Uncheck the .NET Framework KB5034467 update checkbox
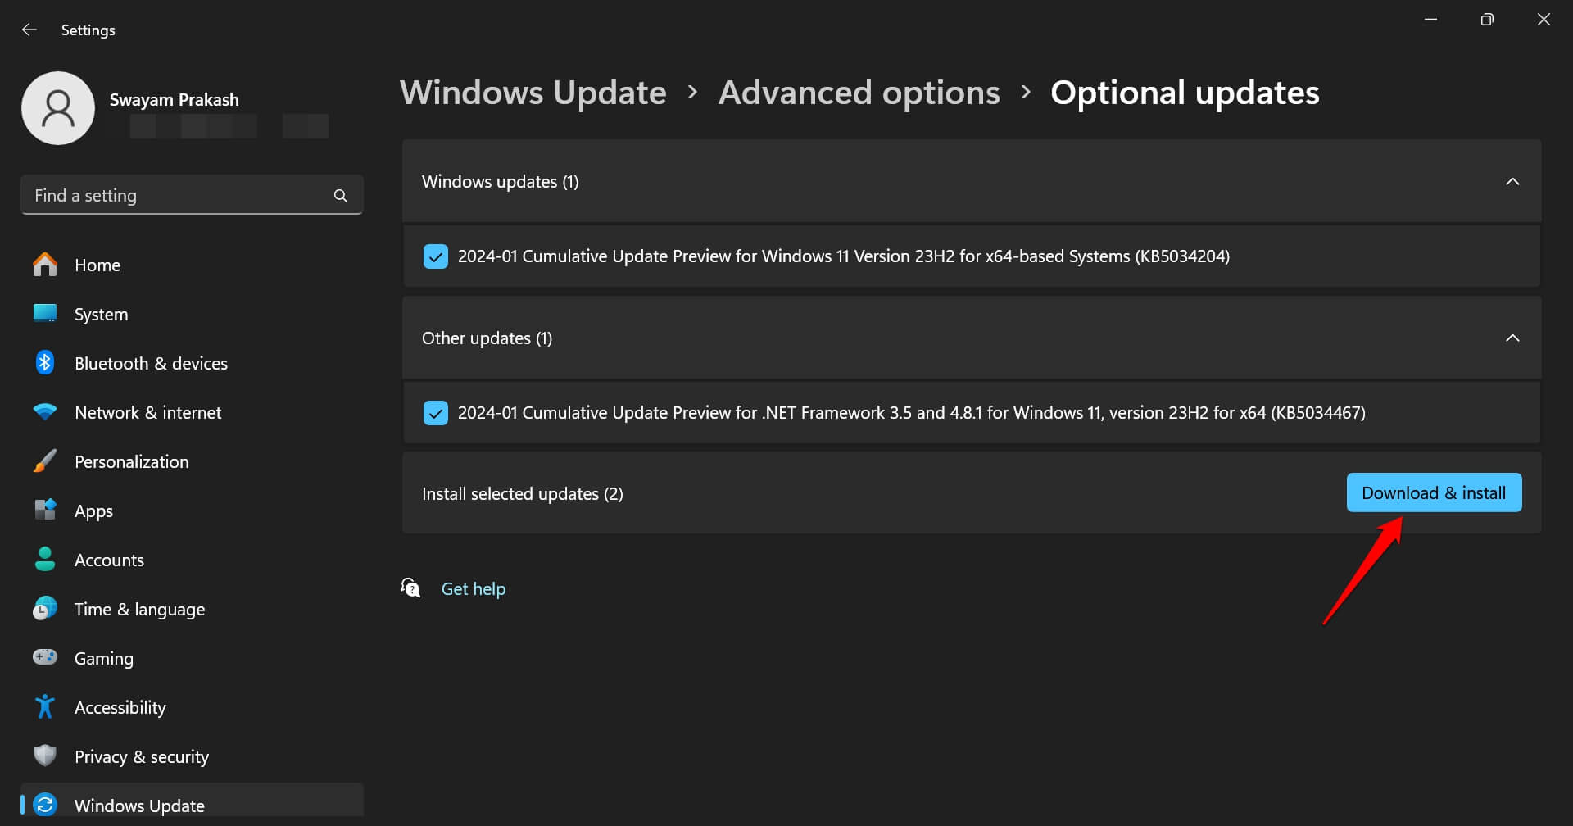1573x826 pixels. tap(436, 413)
